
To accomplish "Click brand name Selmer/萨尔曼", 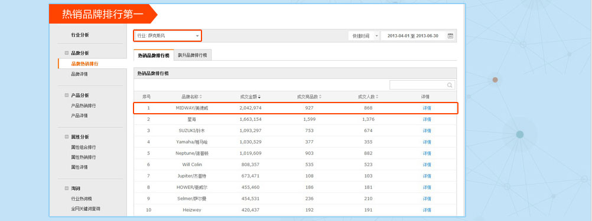I will click(x=192, y=199).
